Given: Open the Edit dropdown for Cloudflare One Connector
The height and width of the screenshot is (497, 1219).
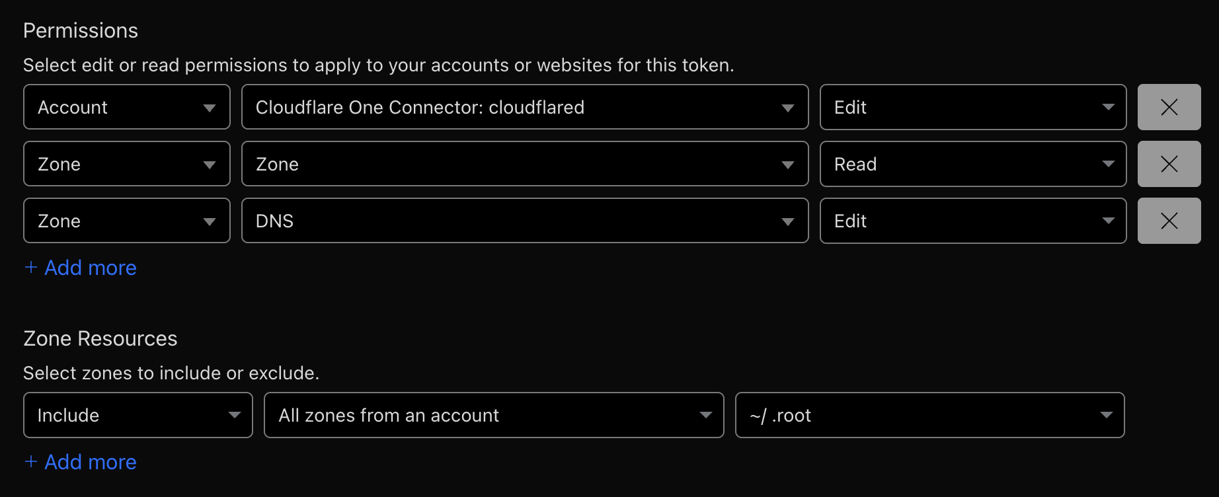Looking at the screenshot, I should click(x=972, y=106).
